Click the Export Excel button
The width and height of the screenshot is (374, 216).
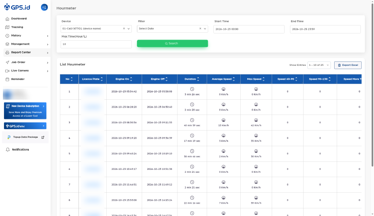pyautogui.click(x=348, y=65)
